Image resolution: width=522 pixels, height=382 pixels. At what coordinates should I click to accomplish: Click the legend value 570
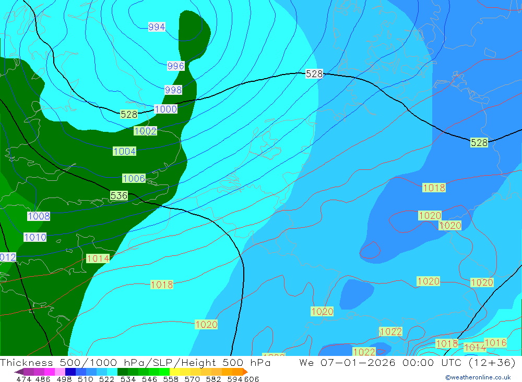(x=192, y=379)
